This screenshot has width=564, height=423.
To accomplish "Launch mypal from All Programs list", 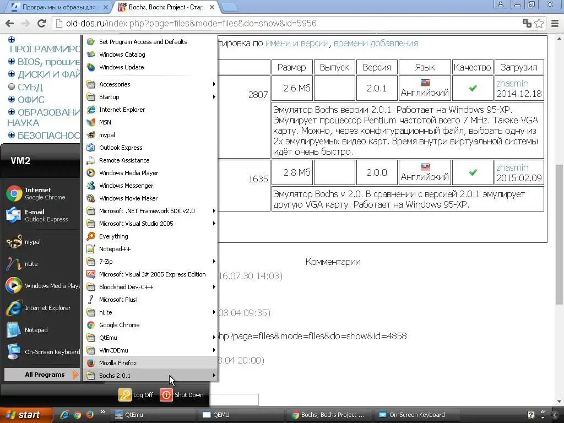I will pos(150,135).
